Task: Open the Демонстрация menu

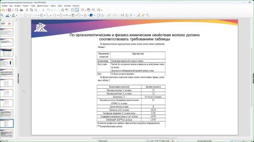Action: pyautogui.click(x=43, y=6)
